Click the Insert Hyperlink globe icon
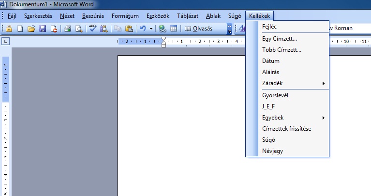This screenshot has width=371, height=196. 163,29
